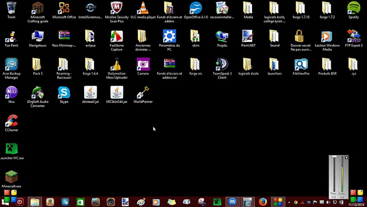Open the Trash recycle bin icon

tap(11, 10)
